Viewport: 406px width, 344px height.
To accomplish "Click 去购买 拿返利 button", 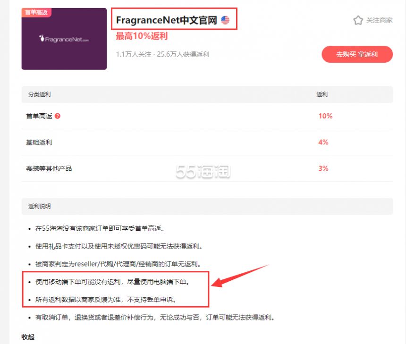I will tap(357, 54).
